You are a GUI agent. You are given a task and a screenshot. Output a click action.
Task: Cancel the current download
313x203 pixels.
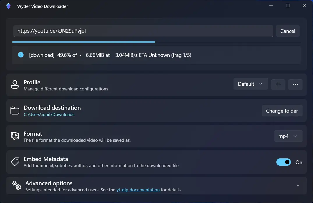[x=288, y=31]
